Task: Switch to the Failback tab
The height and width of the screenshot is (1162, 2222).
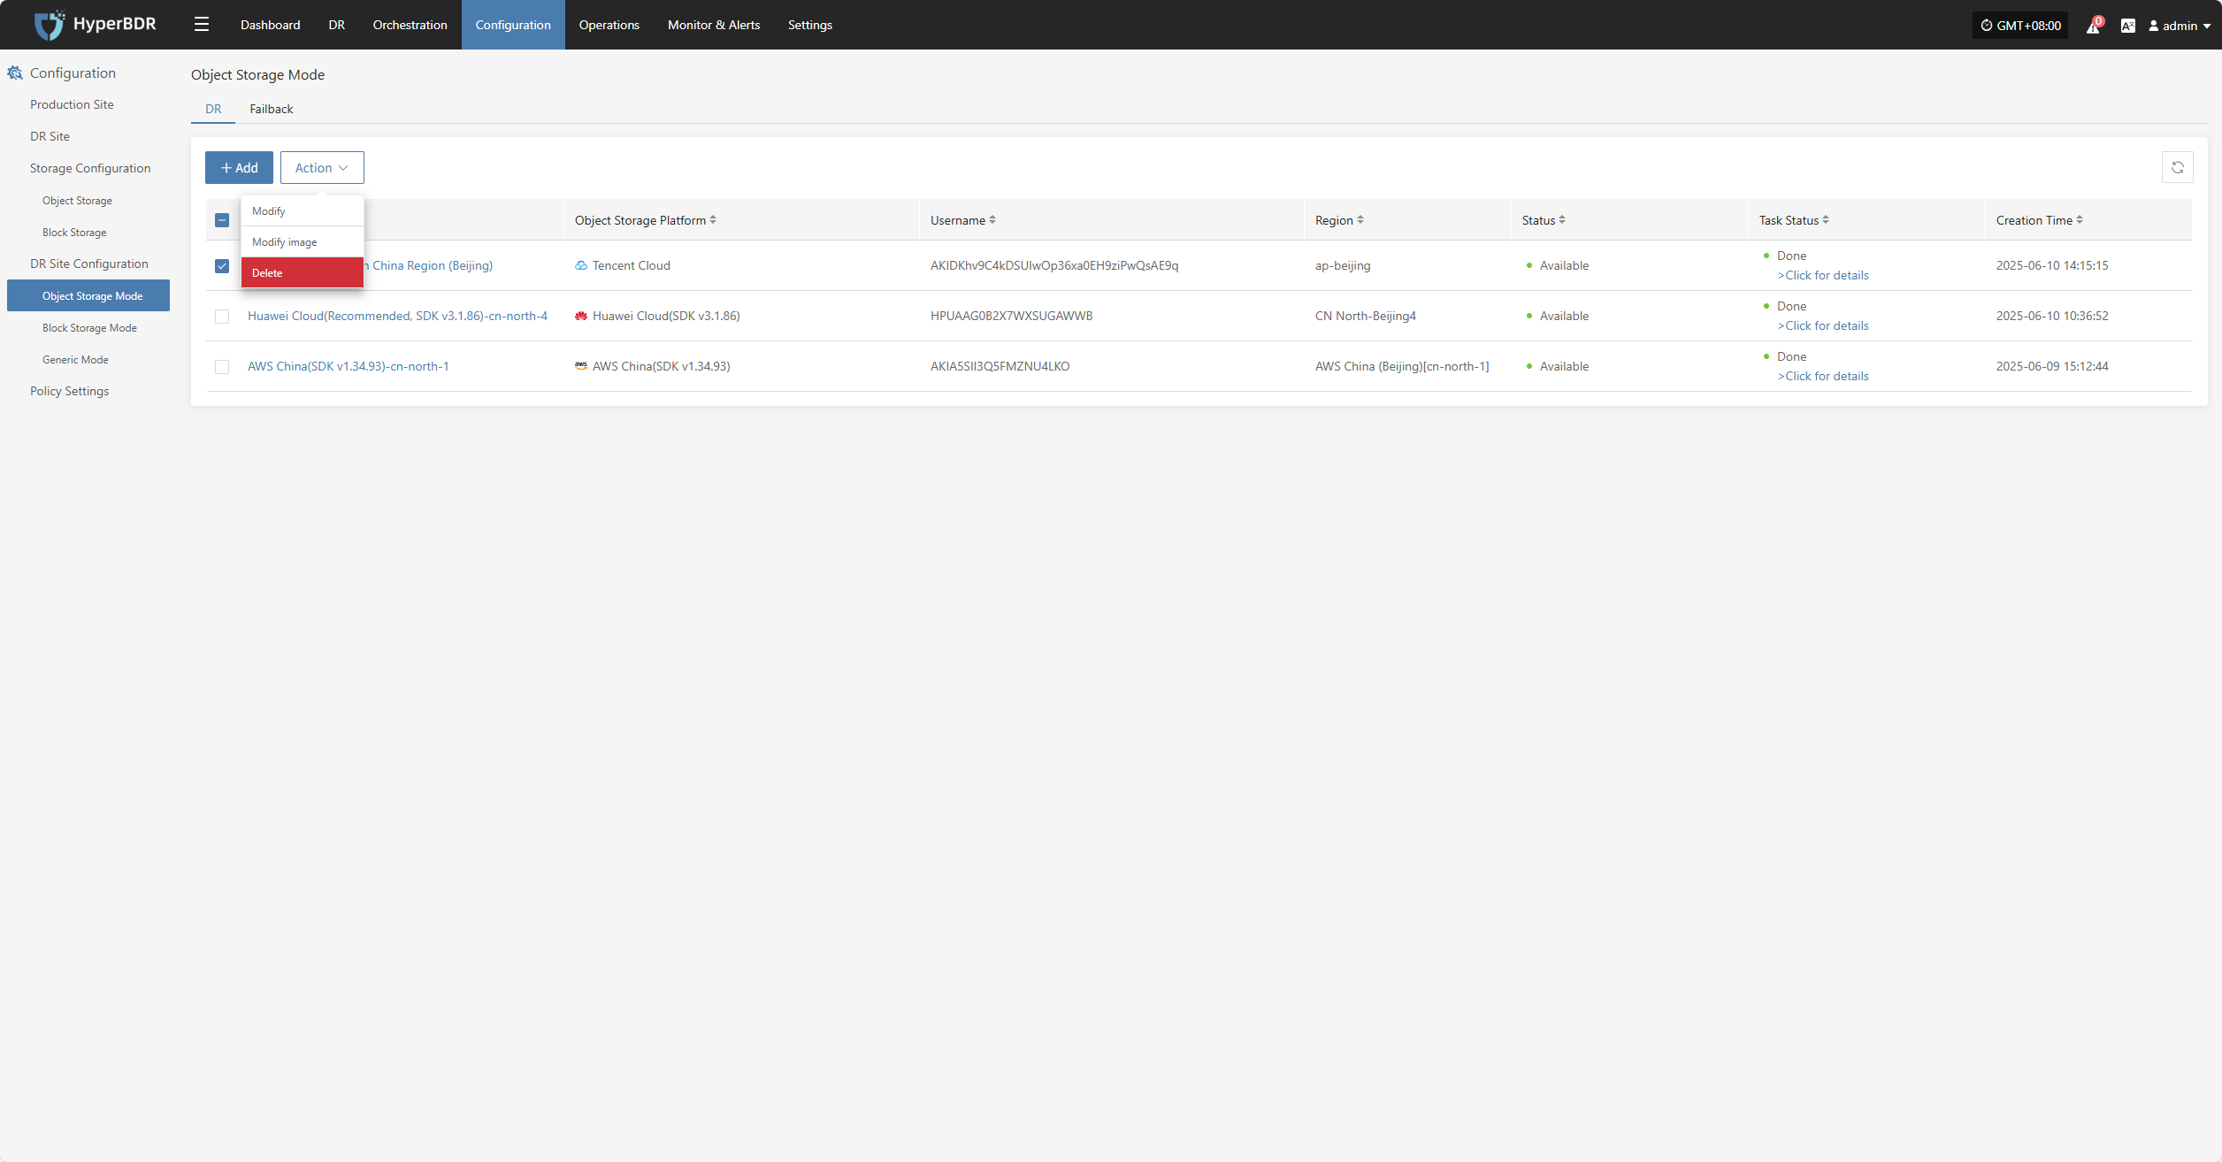Action: (271, 109)
